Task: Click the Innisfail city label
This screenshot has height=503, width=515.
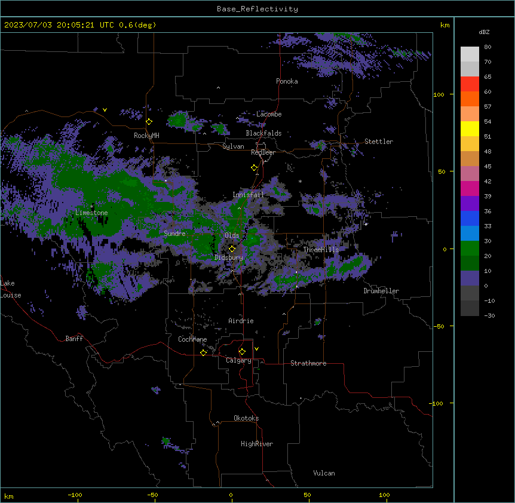Action: (249, 195)
